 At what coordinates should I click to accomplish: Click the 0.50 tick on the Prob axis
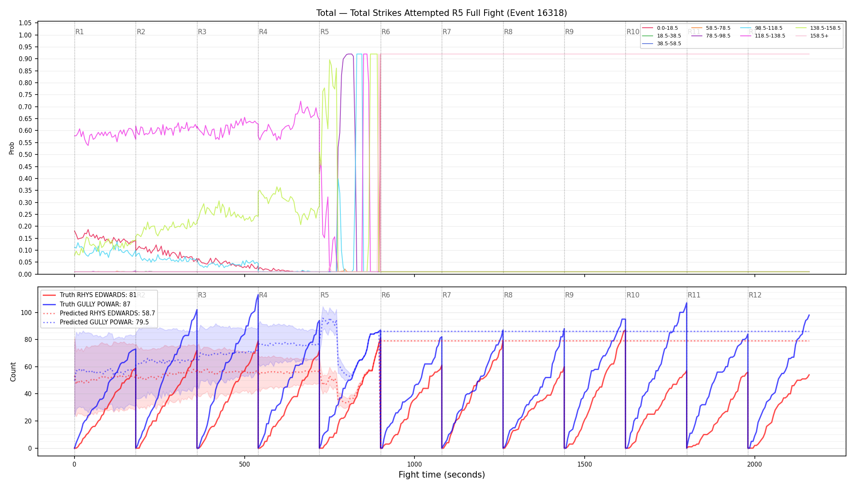[25, 154]
